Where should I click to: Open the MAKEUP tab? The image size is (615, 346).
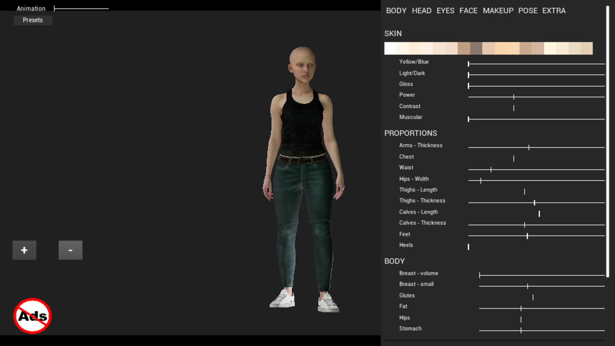(498, 11)
